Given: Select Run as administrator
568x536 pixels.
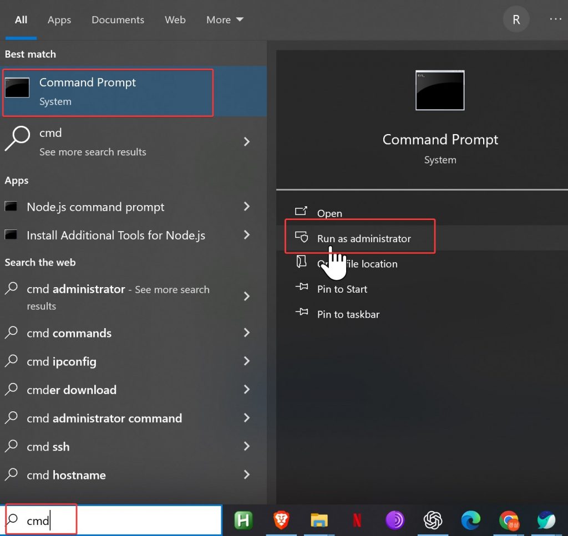Looking at the screenshot, I should (363, 239).
